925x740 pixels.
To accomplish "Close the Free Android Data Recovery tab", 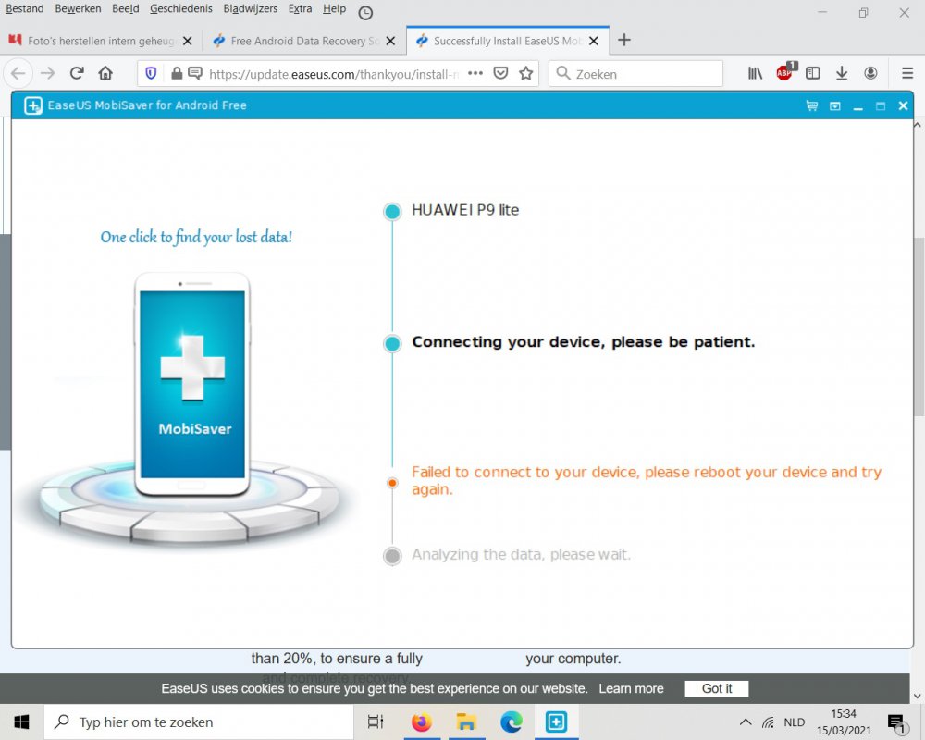I will (x=390, y=41).
